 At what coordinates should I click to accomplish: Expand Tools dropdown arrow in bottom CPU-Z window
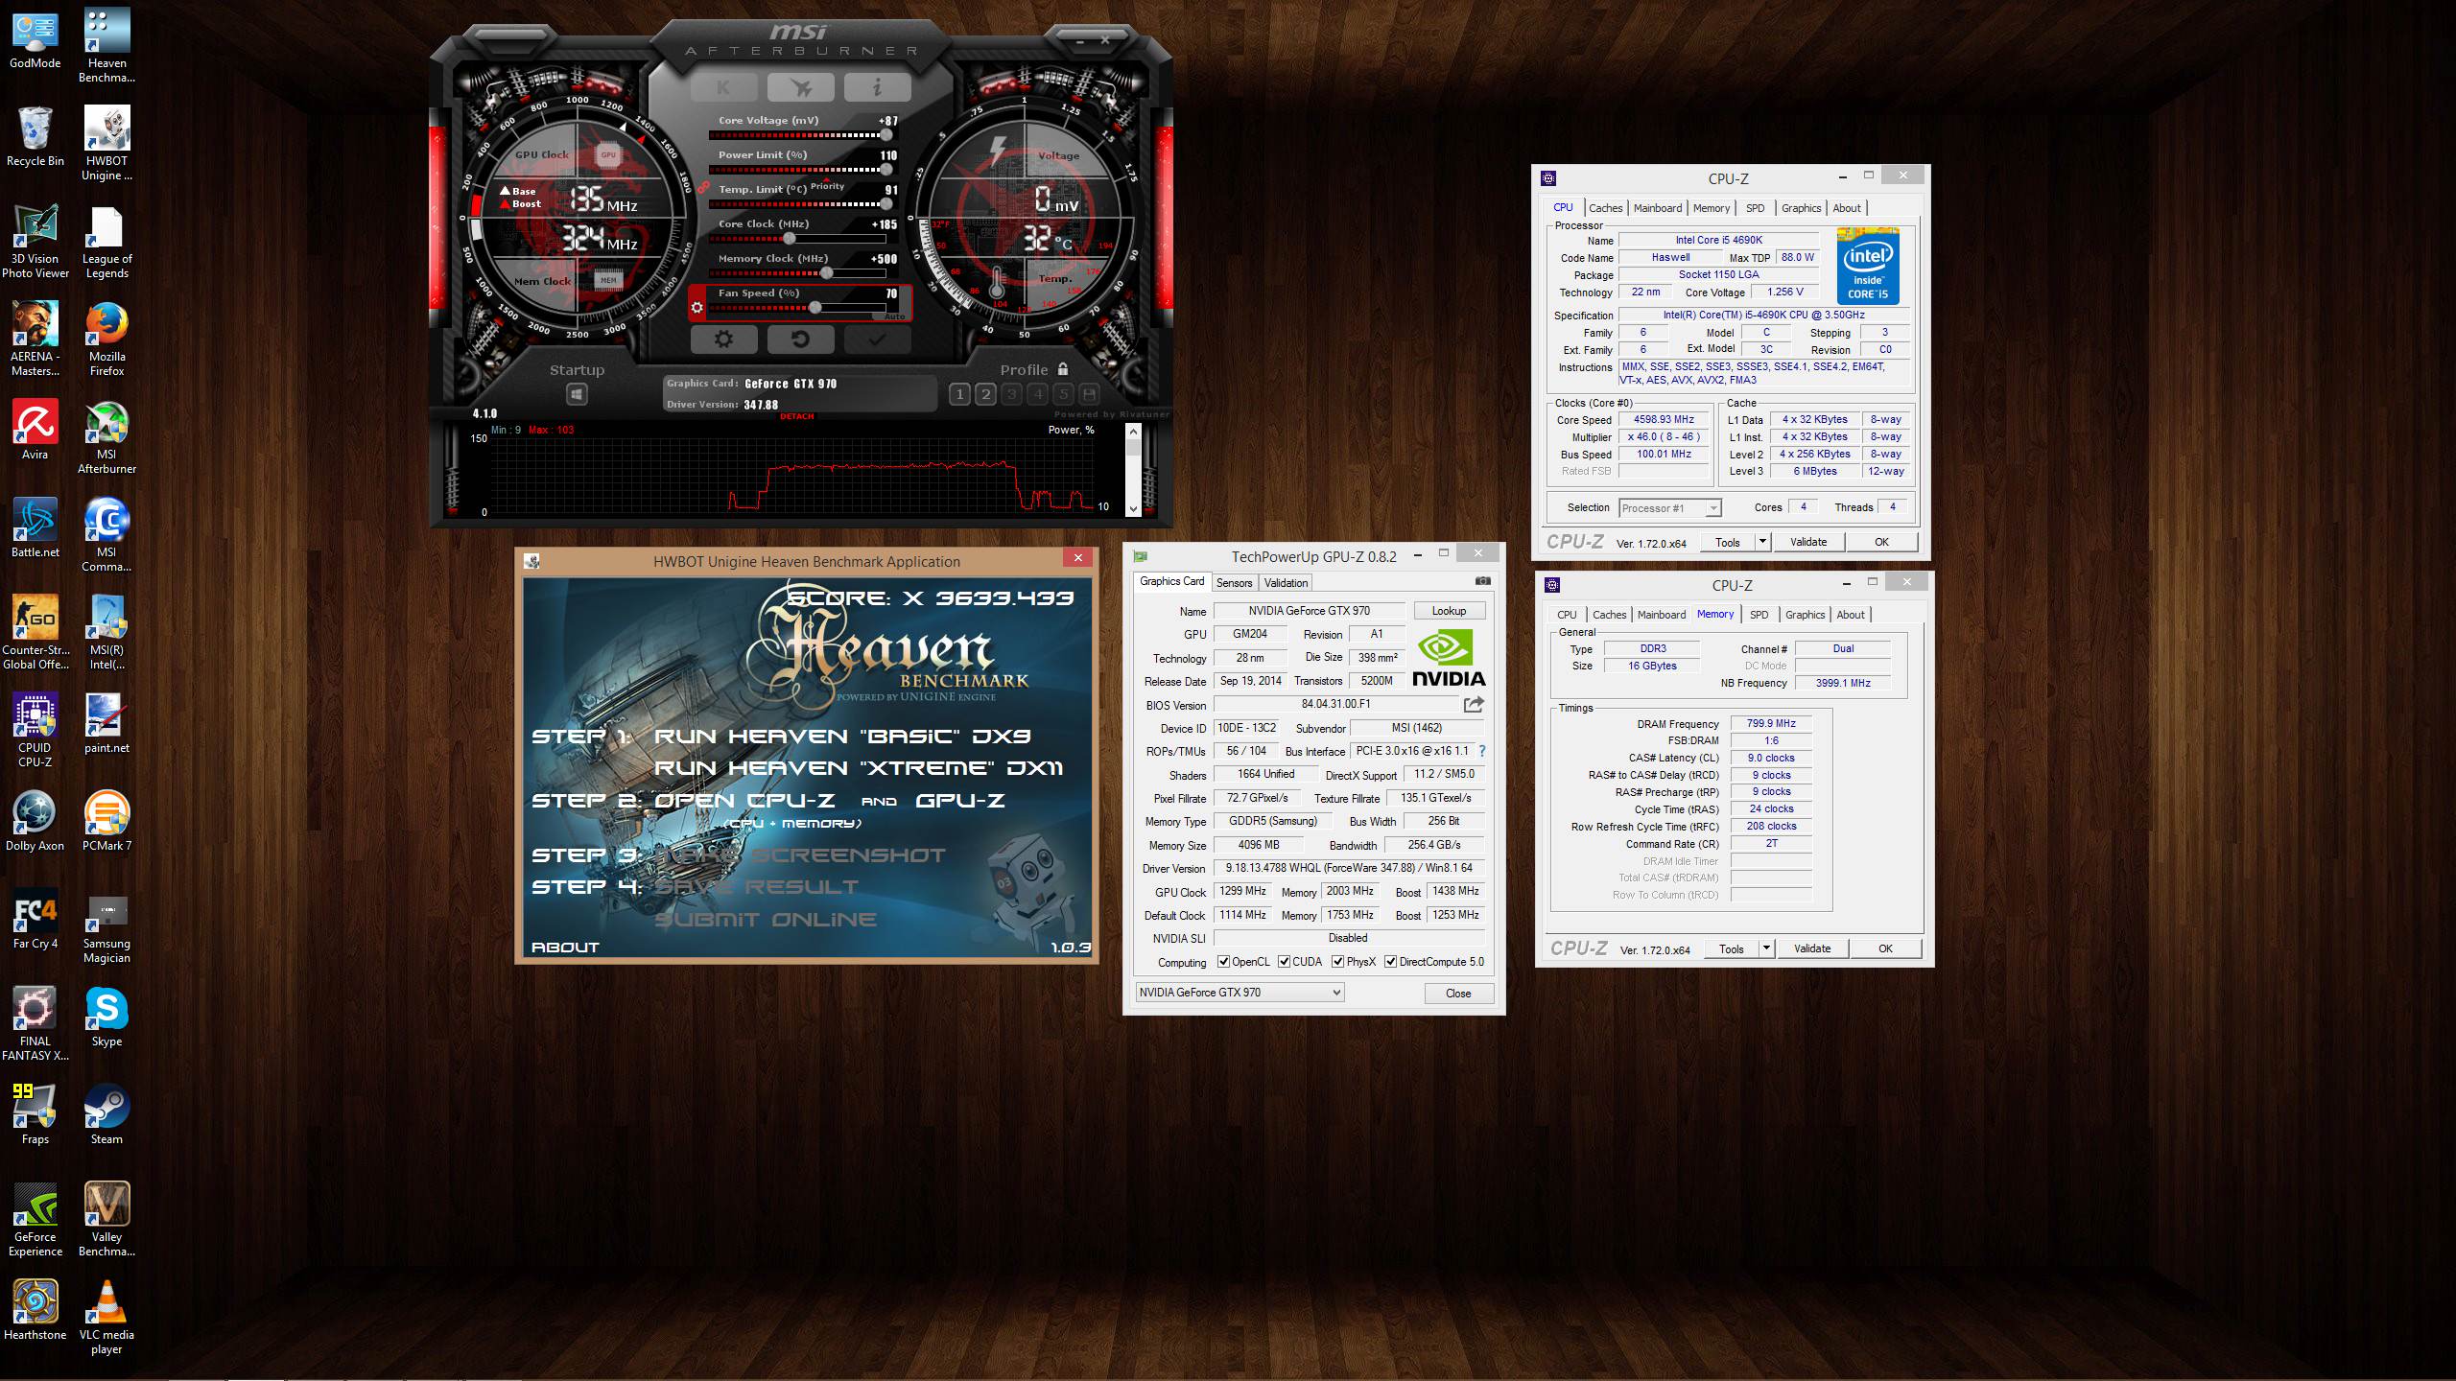pos(1765,948)
